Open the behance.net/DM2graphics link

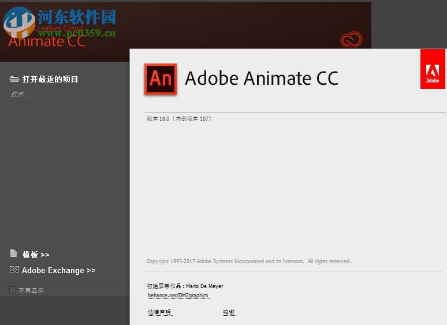[x=178, y=296]
